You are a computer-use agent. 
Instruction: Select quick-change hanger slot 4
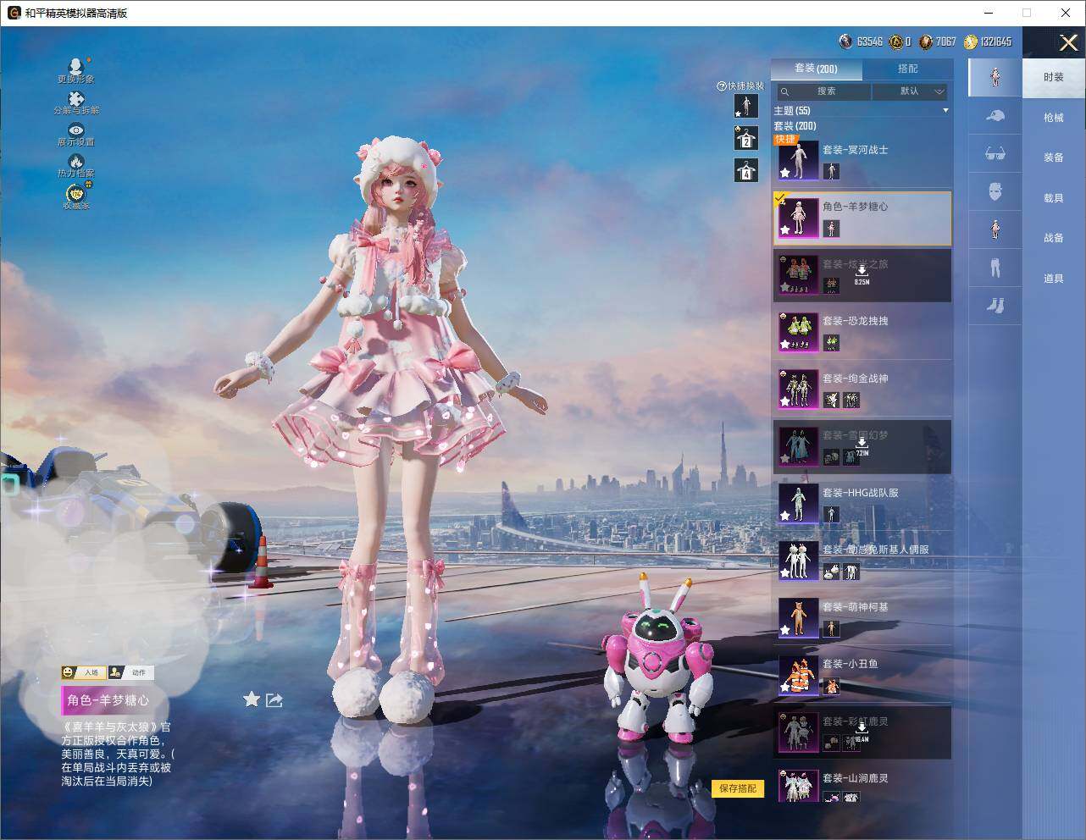pos(745,170)
